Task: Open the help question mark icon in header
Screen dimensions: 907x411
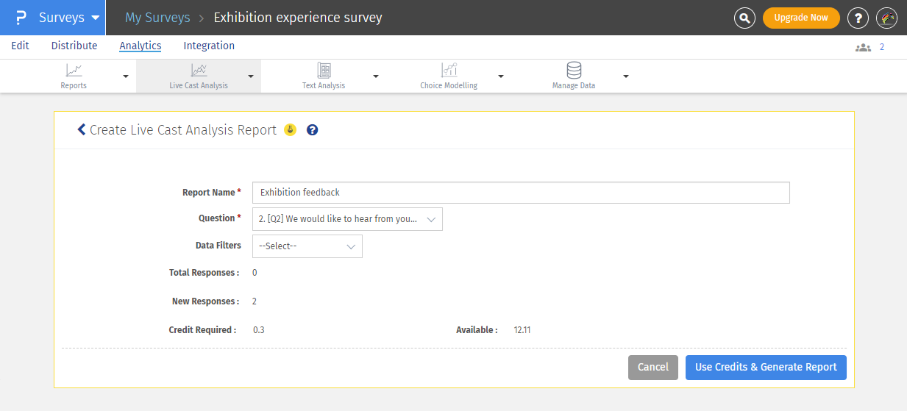Action: [x=858, y=18]
